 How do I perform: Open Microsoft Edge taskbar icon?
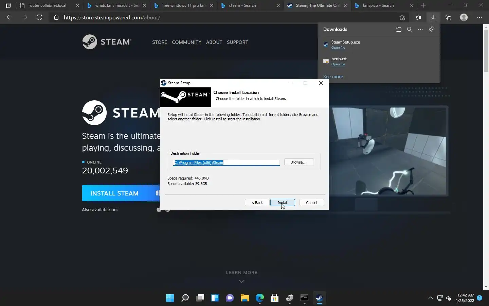(259, 298)
